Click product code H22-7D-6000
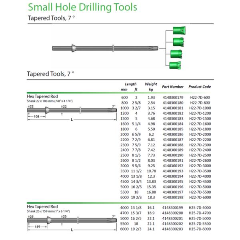The height and width of the screenshot is (240, 240). pyautogui.click(x=200, y=197)
